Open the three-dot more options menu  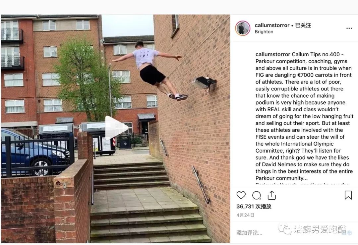click(349, 28)
